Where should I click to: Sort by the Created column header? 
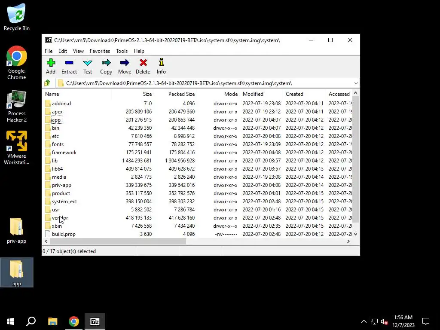(x=305, y=94)
